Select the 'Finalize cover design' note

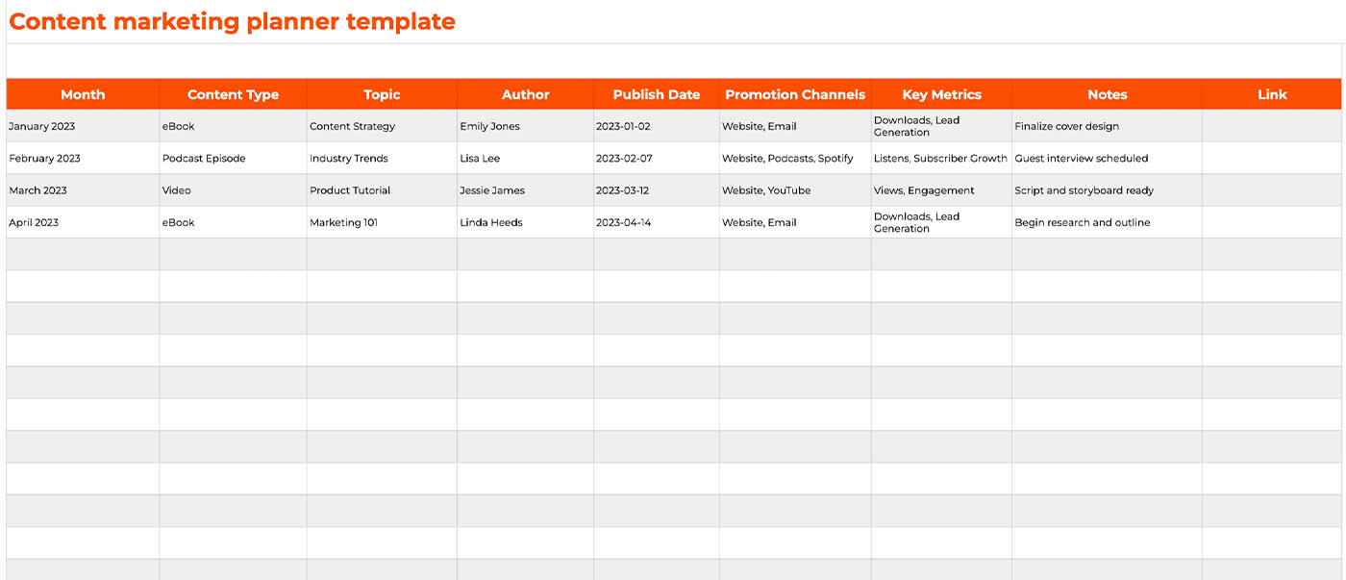1107,126
